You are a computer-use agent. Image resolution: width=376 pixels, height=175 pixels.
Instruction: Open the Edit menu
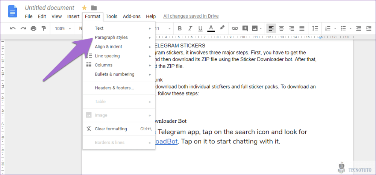point(42,17)
